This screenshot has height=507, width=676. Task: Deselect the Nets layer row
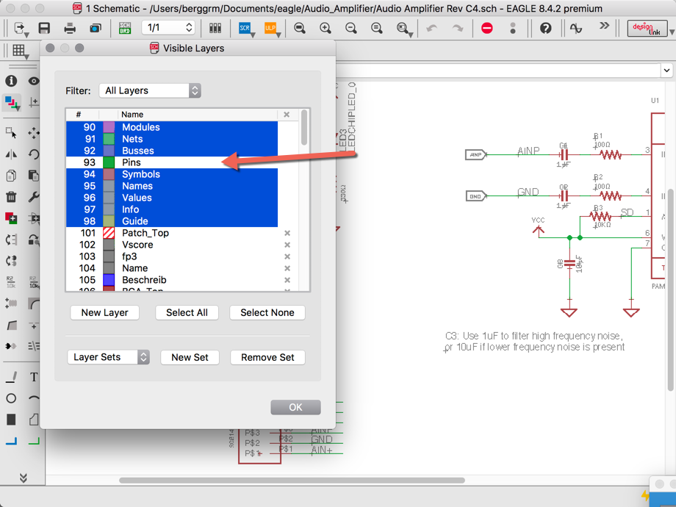(132, 139)
